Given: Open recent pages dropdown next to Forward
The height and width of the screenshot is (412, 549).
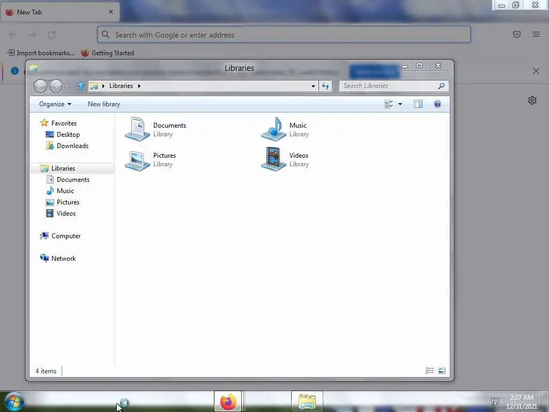Looking at the screenshot, I should coord(66,86).
